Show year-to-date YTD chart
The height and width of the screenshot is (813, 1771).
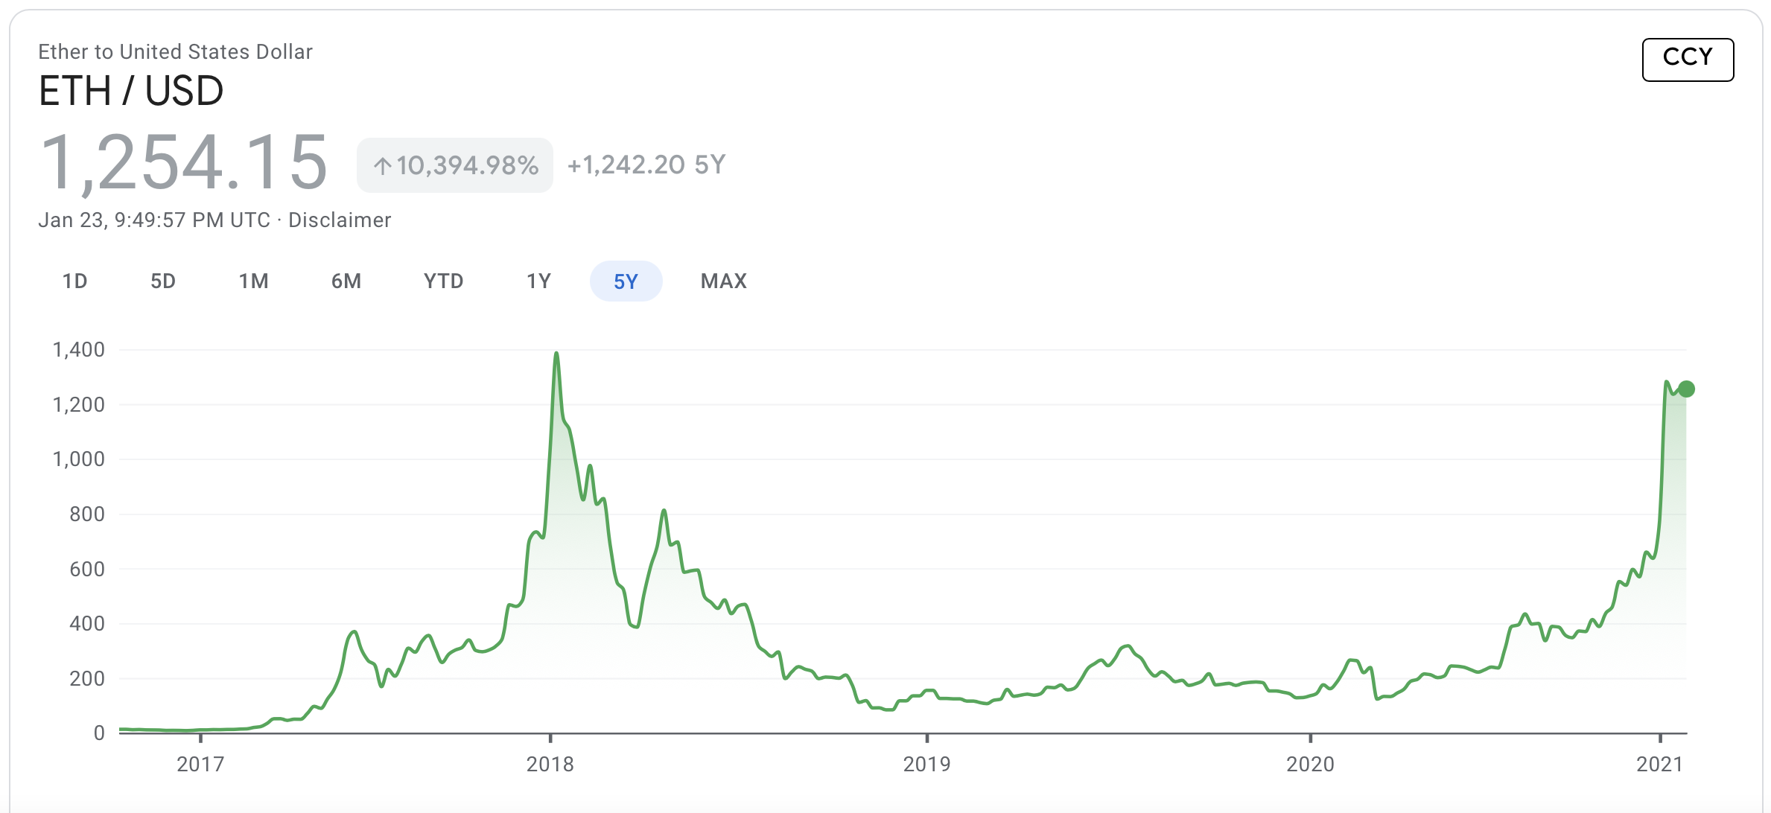[x=443, y=281]
